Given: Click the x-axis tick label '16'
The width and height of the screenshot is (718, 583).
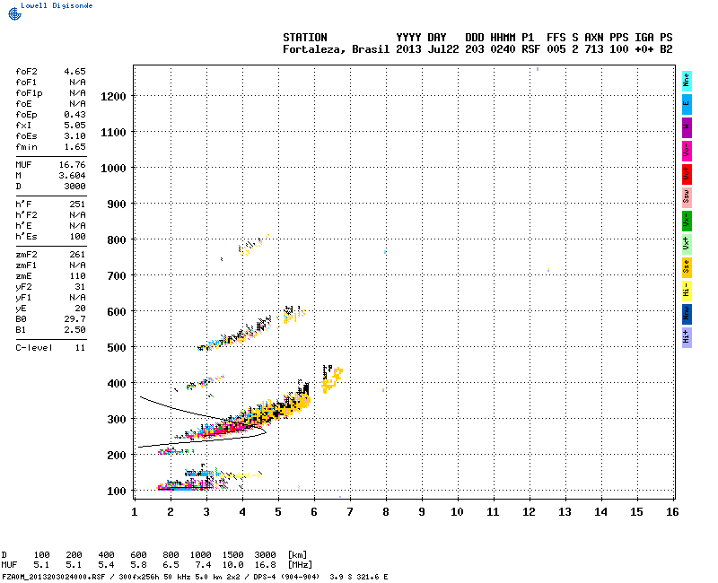Looking at the screenshot, I should (671, 512).
